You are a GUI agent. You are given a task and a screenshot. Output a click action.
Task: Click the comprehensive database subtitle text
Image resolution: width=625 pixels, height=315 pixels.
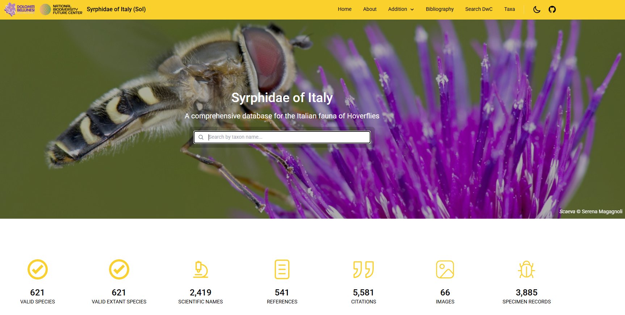tap(282, 116)
